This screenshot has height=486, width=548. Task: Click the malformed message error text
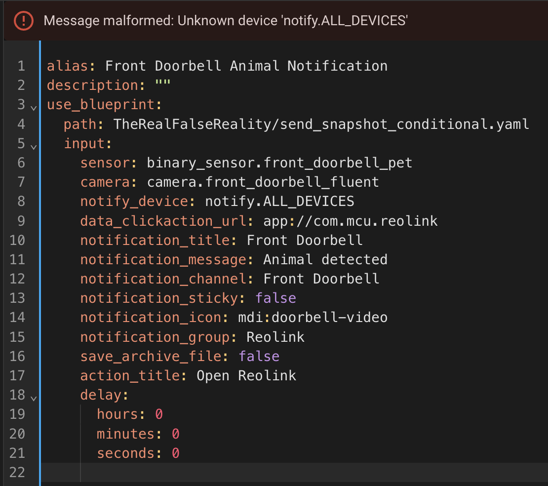225,21
